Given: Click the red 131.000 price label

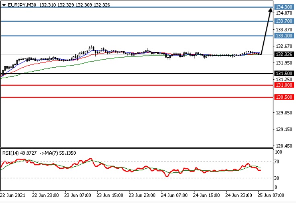Looking at the screenshot, I should click(284, 85).
